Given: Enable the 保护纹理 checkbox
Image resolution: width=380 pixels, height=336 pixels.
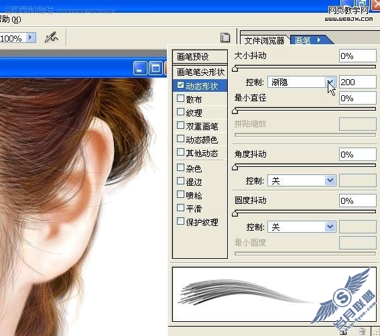Looking at the screenshot, I should click(180, 221).
